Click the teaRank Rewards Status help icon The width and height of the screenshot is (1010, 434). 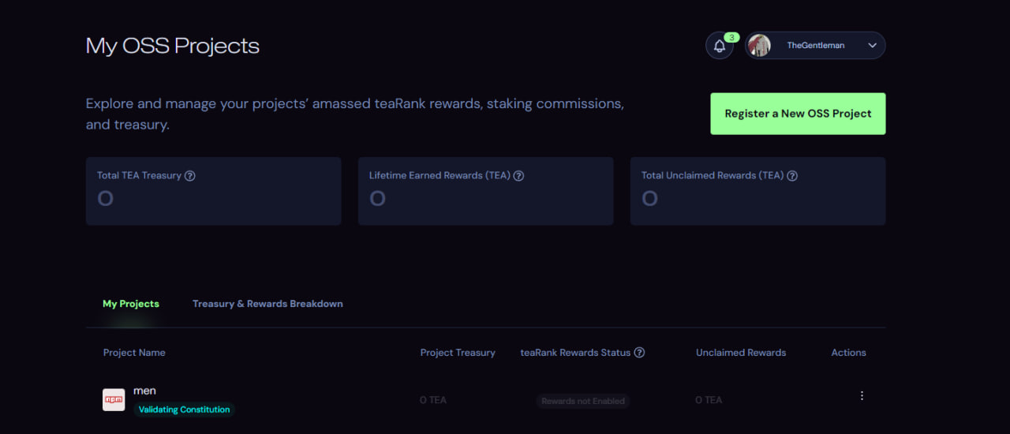639,353
